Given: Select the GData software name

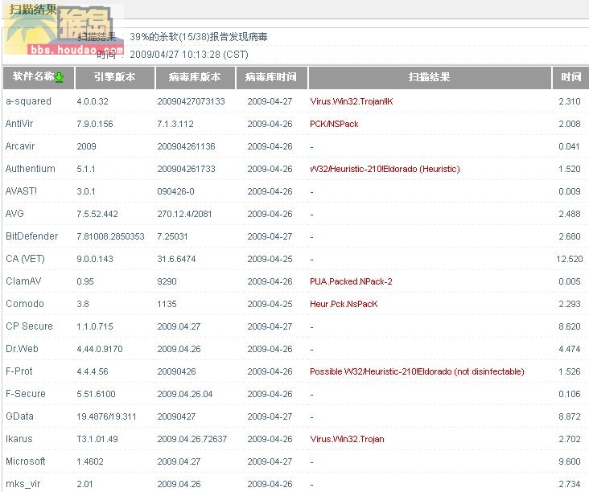Looking at the screenshot, I should 19,416.
